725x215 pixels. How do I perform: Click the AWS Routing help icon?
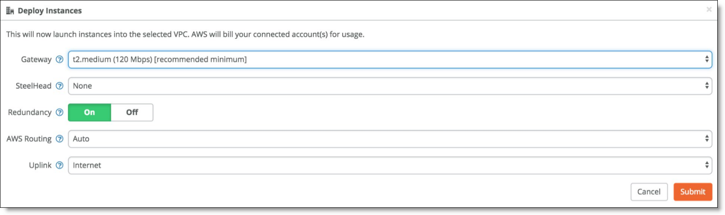pyautogui.click(x=59, y=139)
